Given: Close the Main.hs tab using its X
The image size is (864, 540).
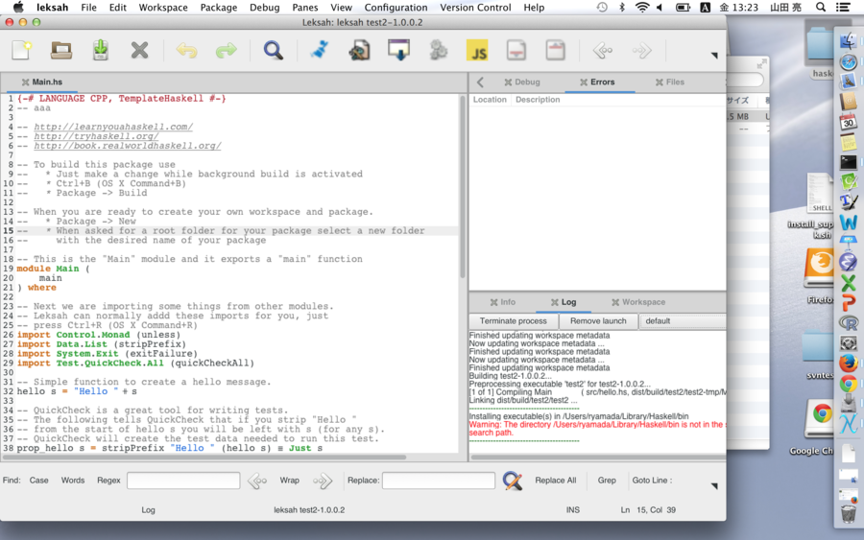Looking at the screenshot, I should point(25,82).
